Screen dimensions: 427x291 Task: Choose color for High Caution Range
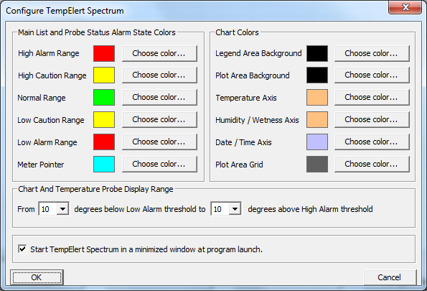pyautogui.click(x=159, y=75)
